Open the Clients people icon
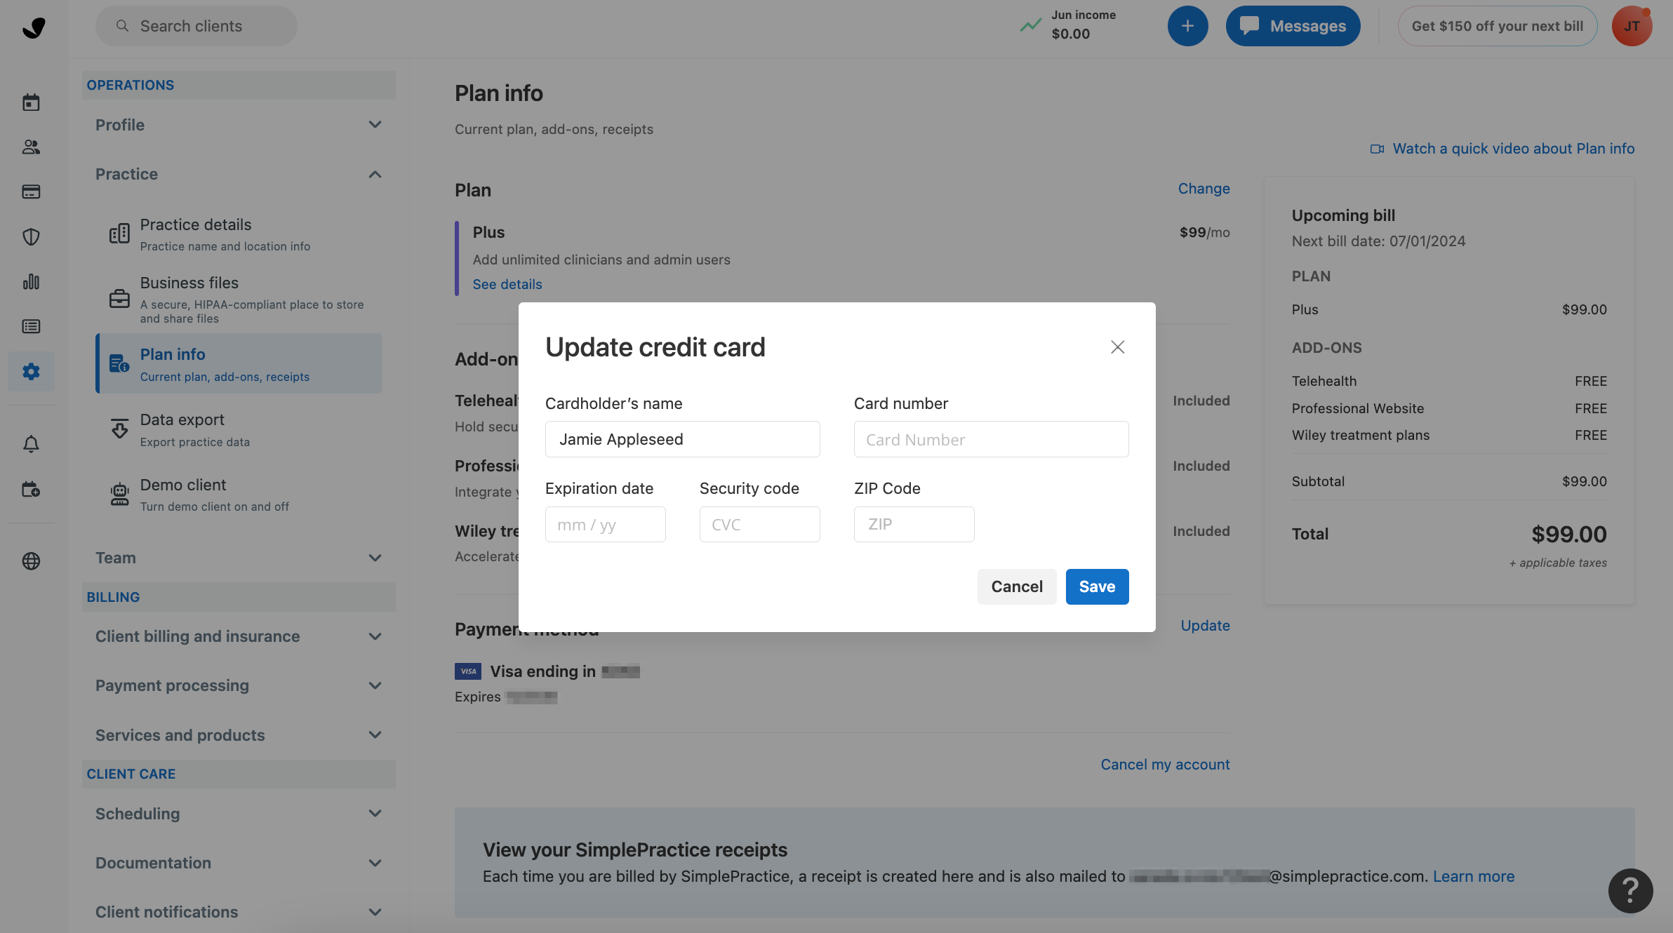Screen dimensions: 1673x933 tap(31, 147)
